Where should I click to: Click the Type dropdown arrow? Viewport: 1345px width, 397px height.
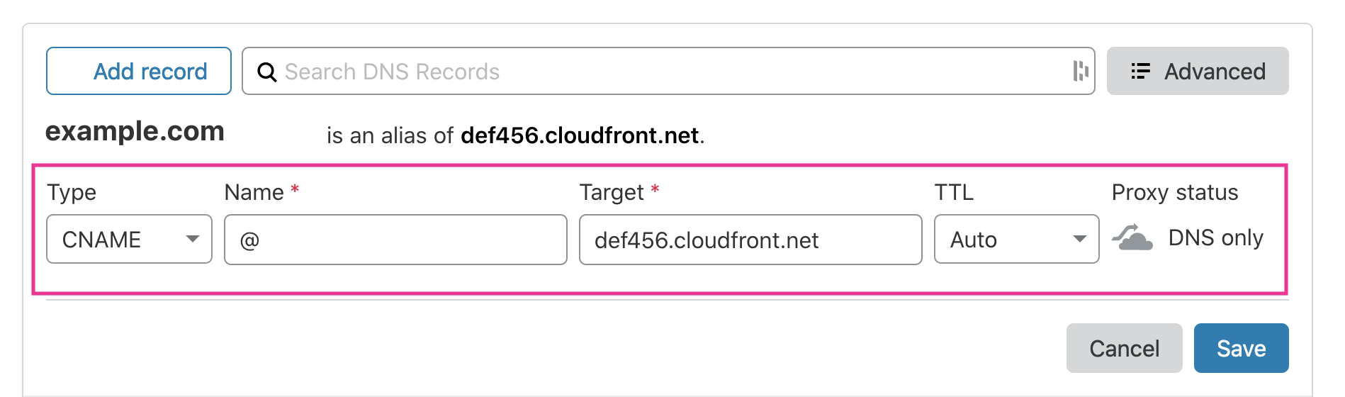(x=192, y=239)
